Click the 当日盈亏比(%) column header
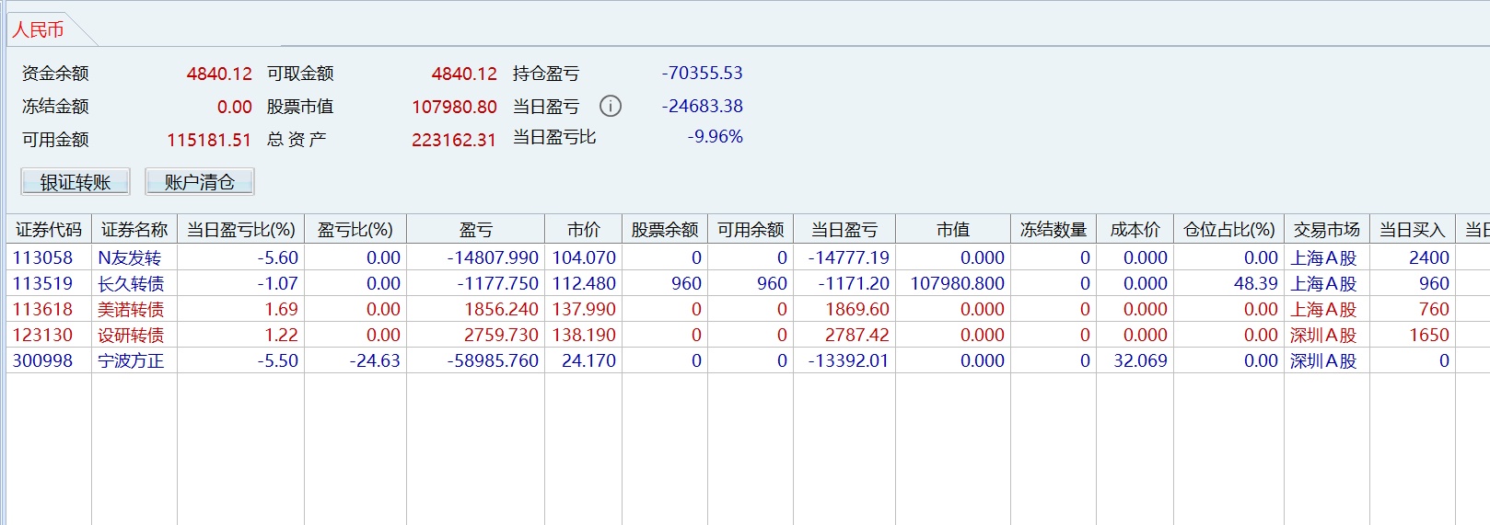Image resolution: width=1490 pixels, height=525 pixels. click(x=241, y=229)
